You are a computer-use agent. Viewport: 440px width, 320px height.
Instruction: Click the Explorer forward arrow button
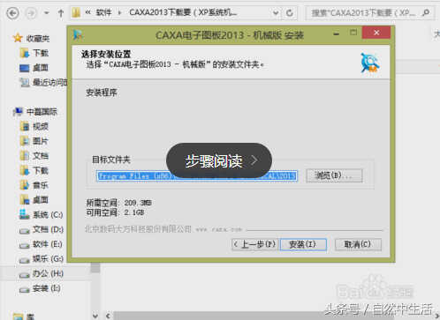tap(31, 13)
